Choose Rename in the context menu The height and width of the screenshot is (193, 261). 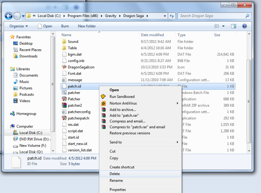[x=140, y=181]
